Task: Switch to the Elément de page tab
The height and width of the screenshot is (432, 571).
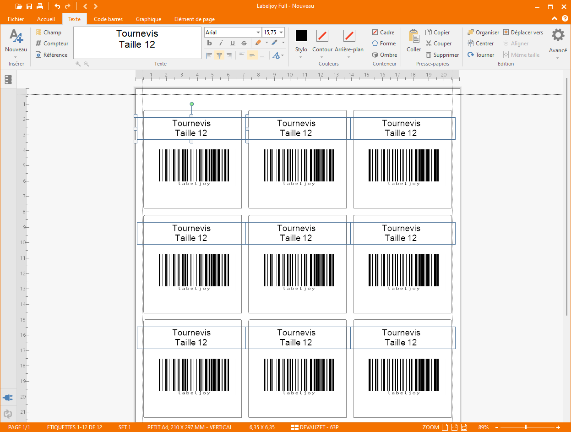Action: (x=195, y=19)
